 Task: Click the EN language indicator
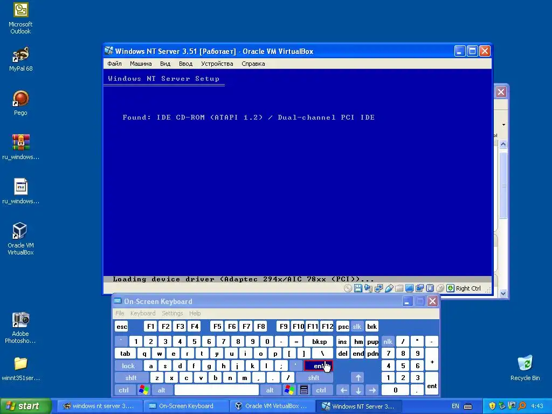455,406
